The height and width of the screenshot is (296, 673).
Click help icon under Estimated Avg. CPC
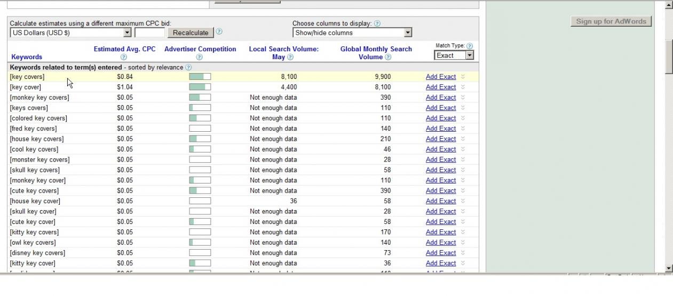pos(124,57)
